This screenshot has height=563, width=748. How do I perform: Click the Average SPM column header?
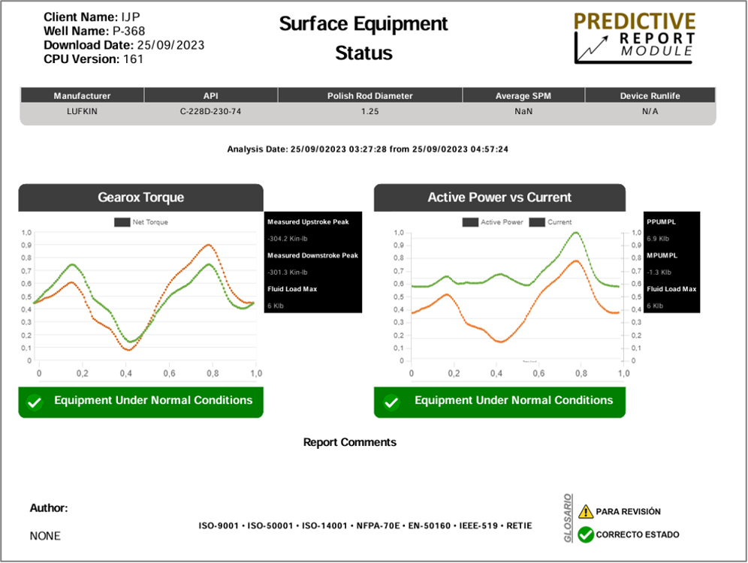click(523, 95)
